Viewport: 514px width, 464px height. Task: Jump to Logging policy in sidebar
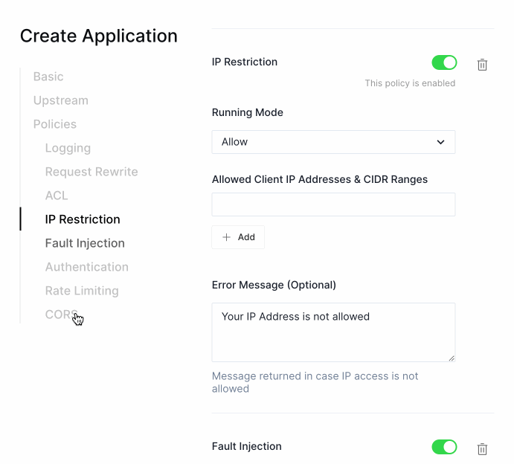68,148
